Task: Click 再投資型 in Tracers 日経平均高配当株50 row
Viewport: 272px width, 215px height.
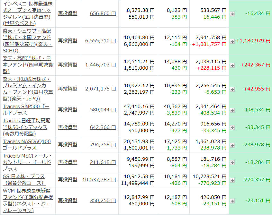Action: (68, 127)
